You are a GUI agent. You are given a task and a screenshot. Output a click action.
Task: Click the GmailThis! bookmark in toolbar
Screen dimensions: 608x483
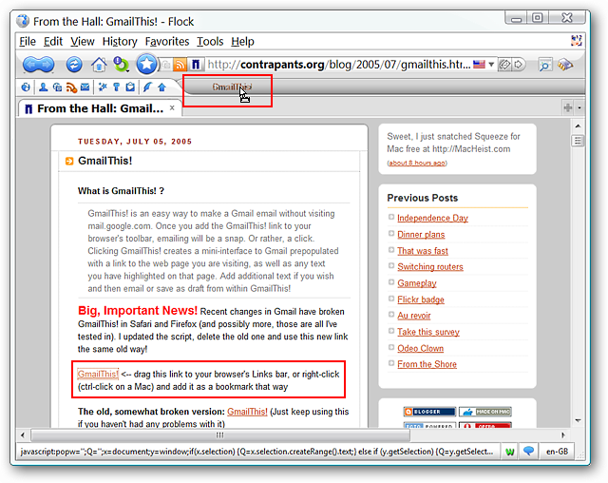(229, 87)
